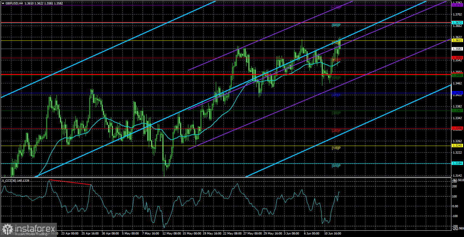Image resolution: width=464 pixels, height=237 pixels.
Task: Click the 1.3262 price scale value
Action: [x=457, y=141]
